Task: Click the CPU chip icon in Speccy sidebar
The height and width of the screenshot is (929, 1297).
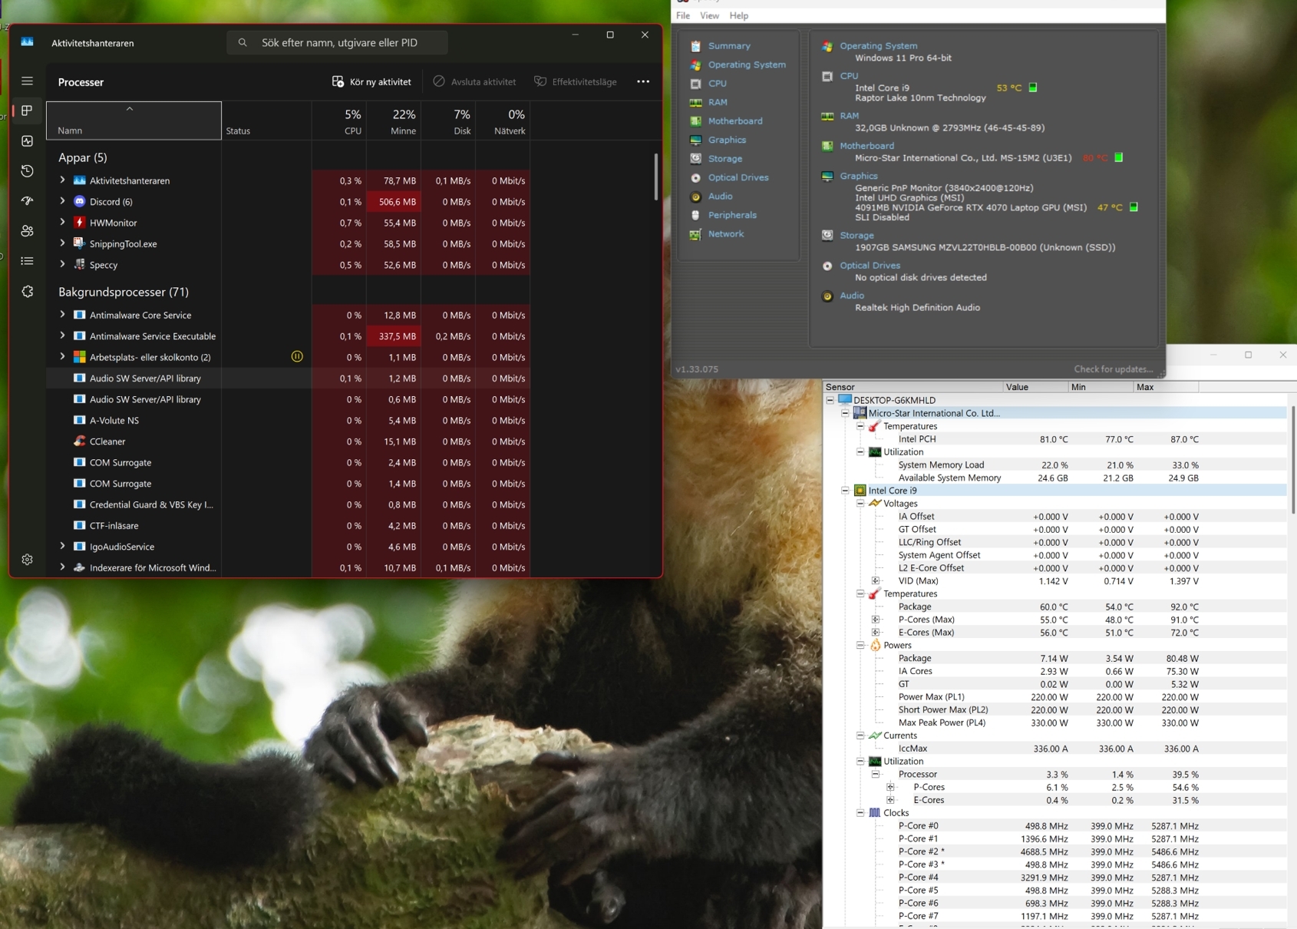Action: coord(695,84)
